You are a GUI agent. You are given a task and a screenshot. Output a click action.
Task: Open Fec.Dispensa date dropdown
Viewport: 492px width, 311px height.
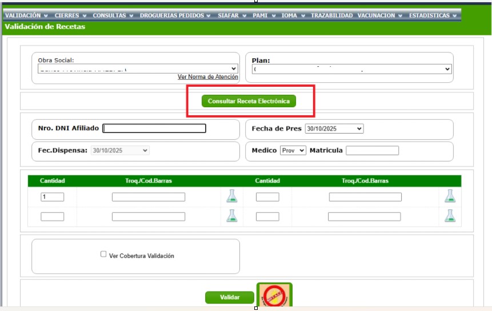click(120, 150)
